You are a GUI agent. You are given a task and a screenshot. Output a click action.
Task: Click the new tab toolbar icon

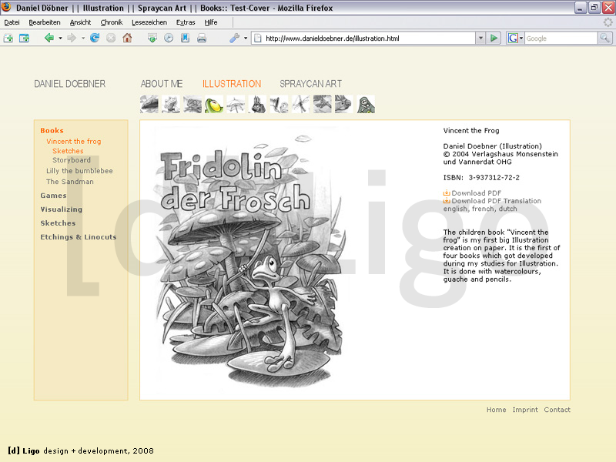tap(8, 38)
